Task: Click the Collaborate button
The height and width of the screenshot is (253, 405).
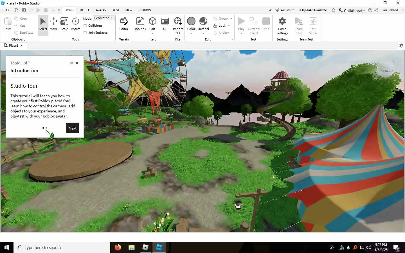Action: [352, 10]
